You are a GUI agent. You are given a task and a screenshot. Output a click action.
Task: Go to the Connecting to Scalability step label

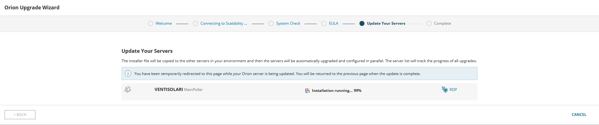pyautogui.click(x=224, y=23)
